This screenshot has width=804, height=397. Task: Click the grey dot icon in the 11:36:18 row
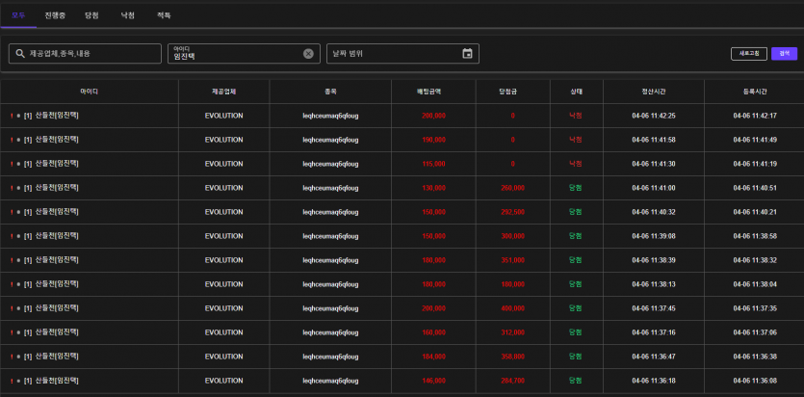click(x=18, y=381)
